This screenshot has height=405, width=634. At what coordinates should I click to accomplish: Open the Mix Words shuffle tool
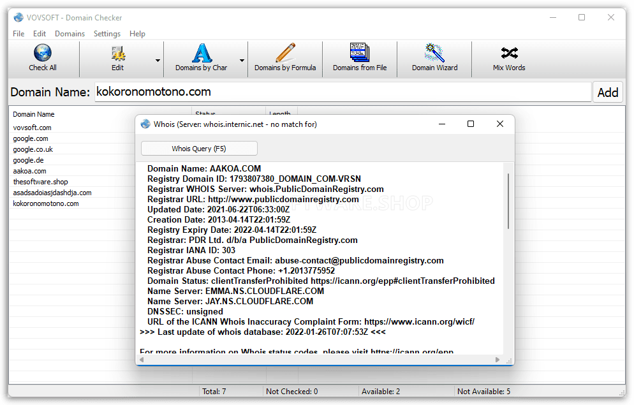coord(509,58)
